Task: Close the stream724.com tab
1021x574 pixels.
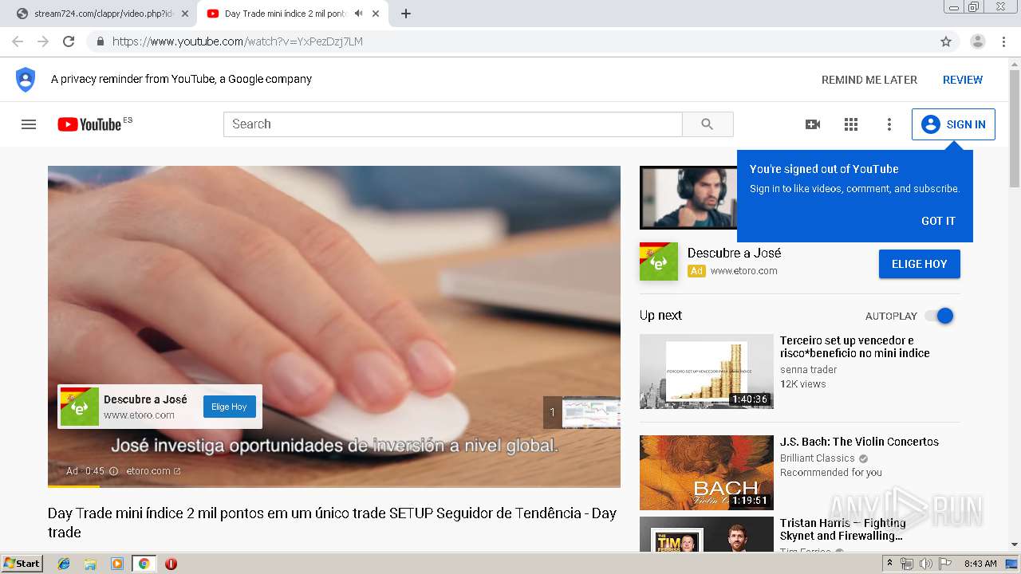Action: 185,14
